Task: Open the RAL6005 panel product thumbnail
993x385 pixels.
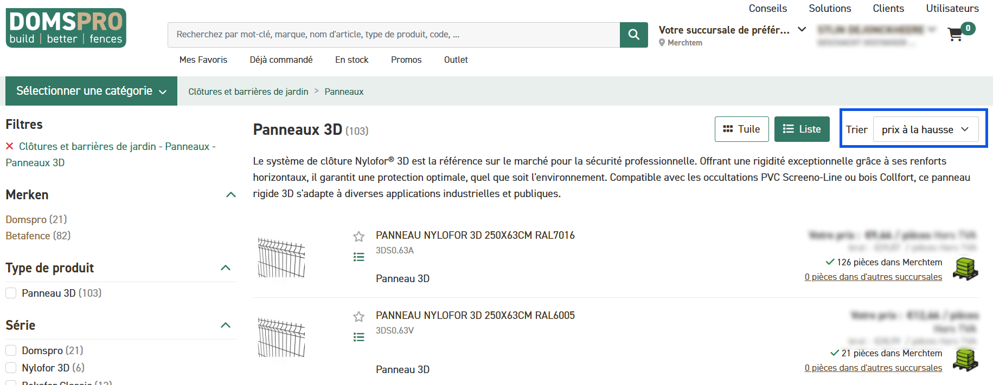Action: click(x=281, y=338)
